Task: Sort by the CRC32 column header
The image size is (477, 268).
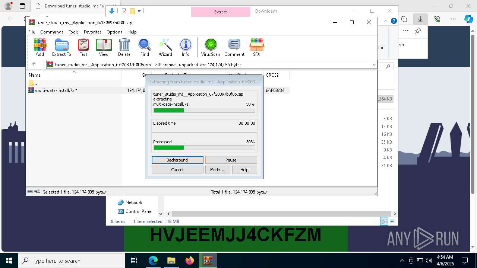Action: point(276,75)
